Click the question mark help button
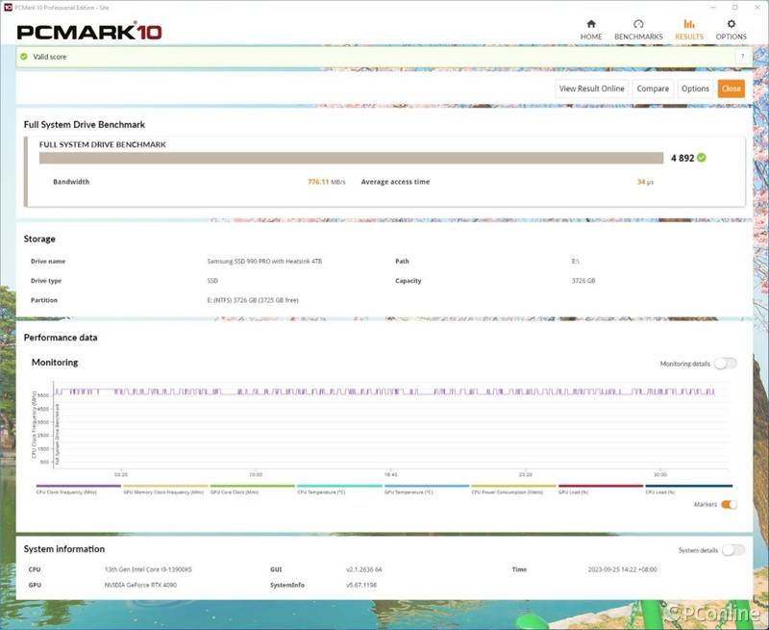 [x=741, y=57]
